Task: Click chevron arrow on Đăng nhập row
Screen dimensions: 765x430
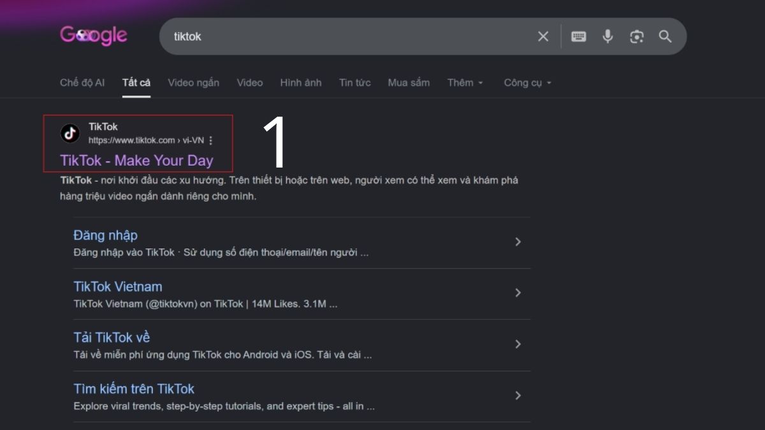Action: click(x=518, y=241)
